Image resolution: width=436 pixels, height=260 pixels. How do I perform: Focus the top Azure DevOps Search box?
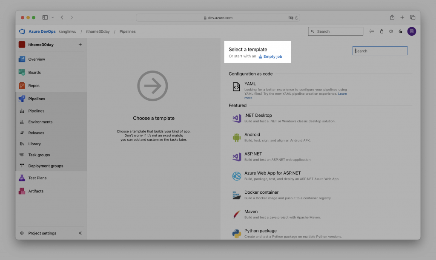pyautogui.click(x=336, y=31)
